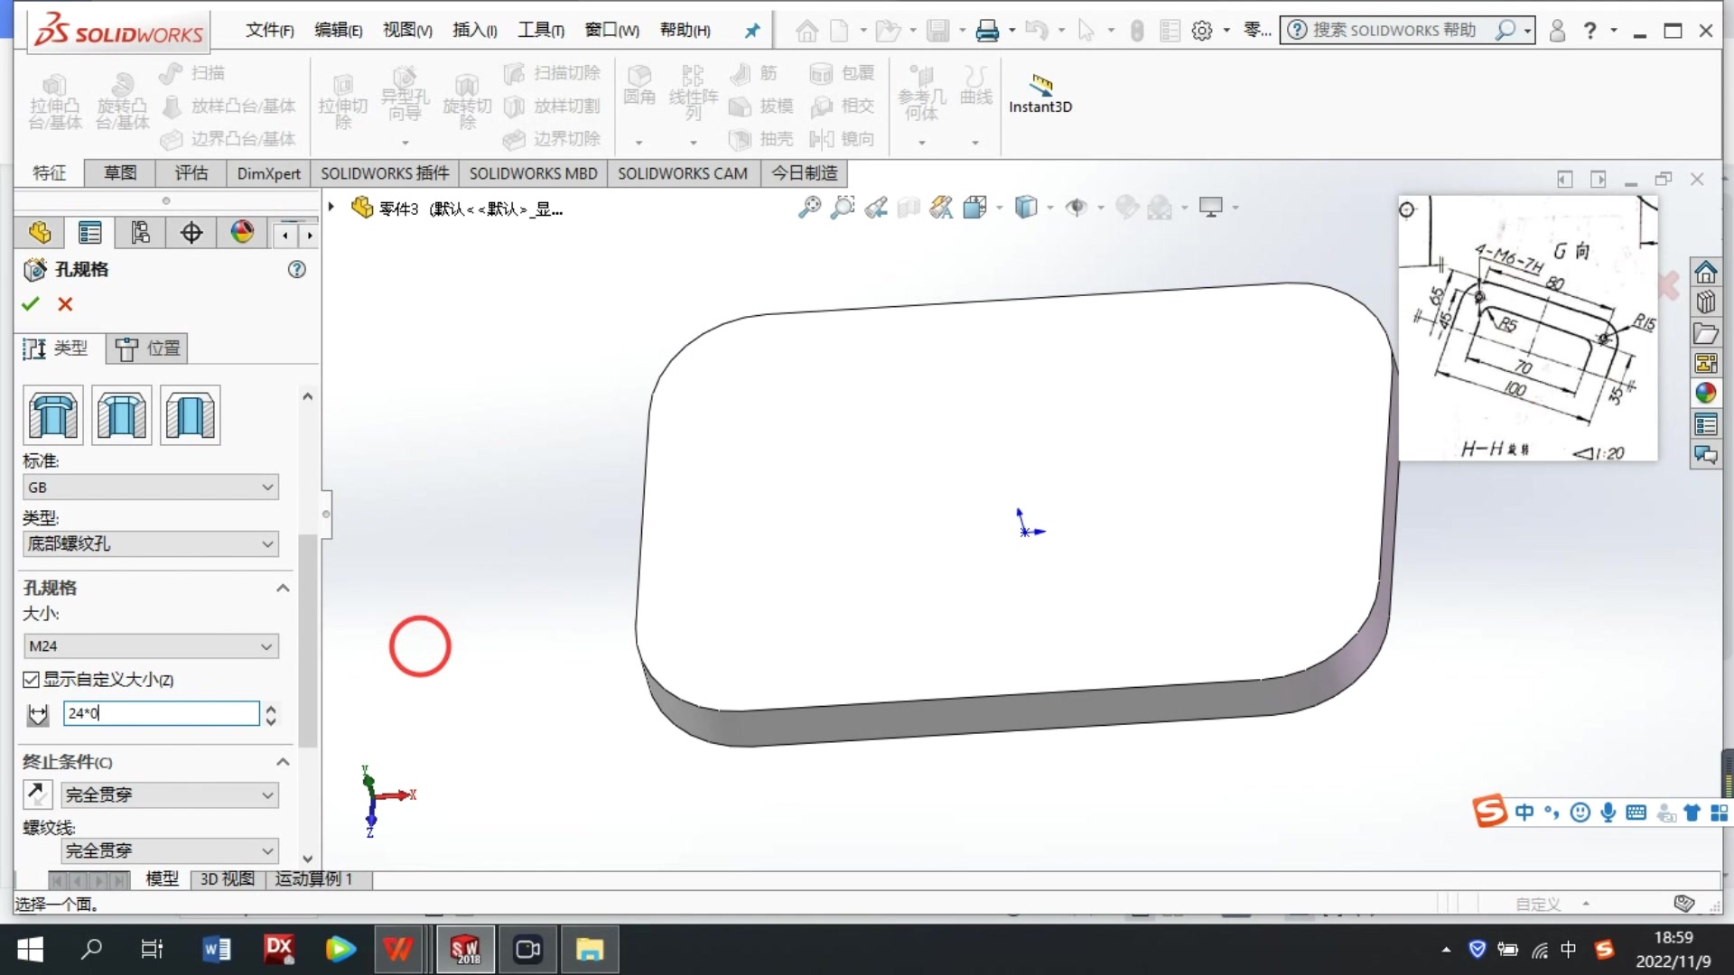This screenshot has width=1734, height=975.
Task: Switch to the 位置 tab
Action: point(148,348)
